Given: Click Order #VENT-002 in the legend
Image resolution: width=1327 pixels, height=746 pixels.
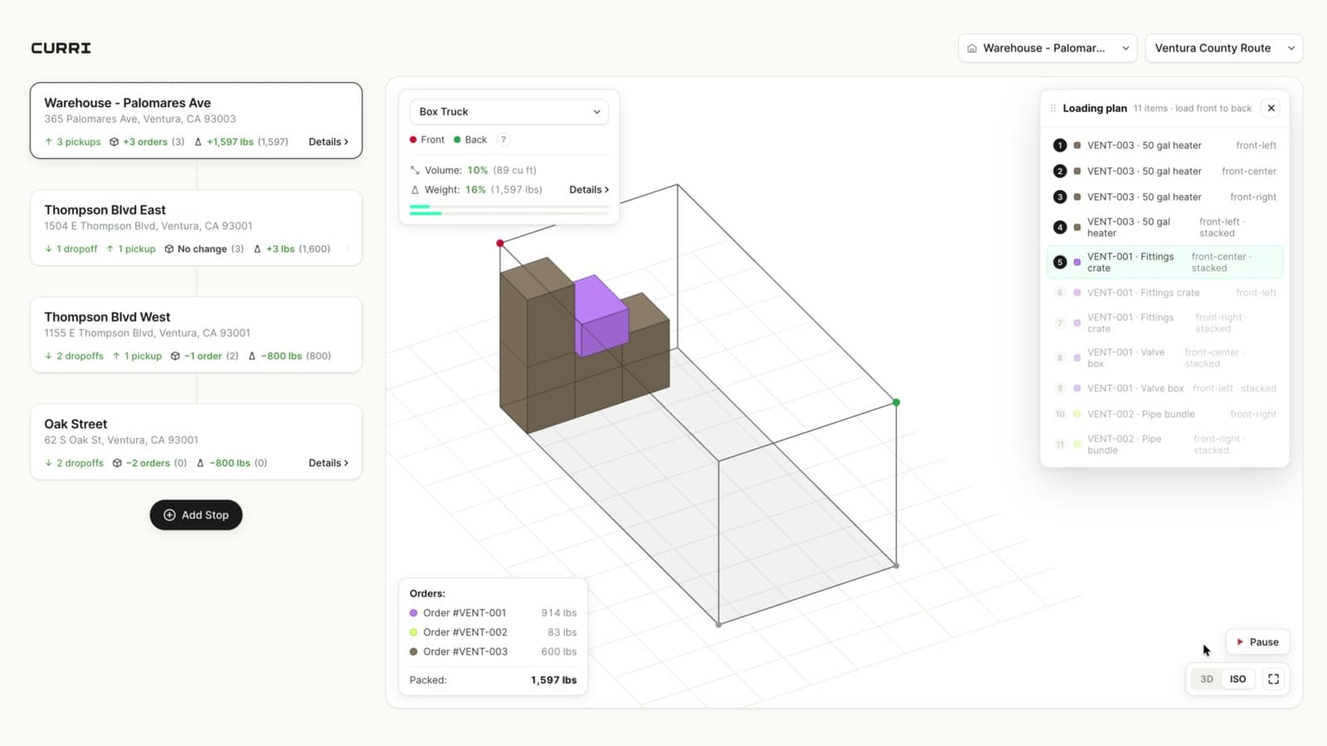Looking at the screenshot, I should click(x=493, y=632).
